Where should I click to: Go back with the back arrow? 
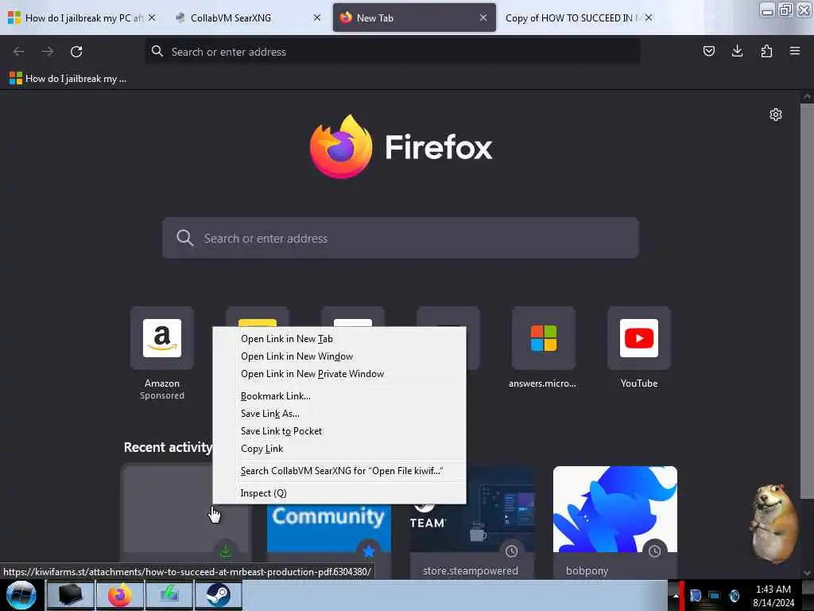coord(19,52)
